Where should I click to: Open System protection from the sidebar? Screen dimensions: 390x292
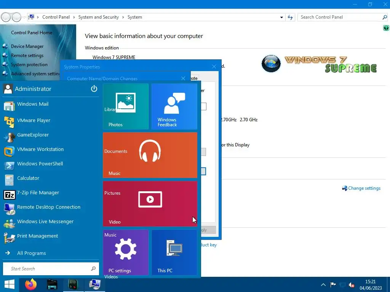click(29, 65)
